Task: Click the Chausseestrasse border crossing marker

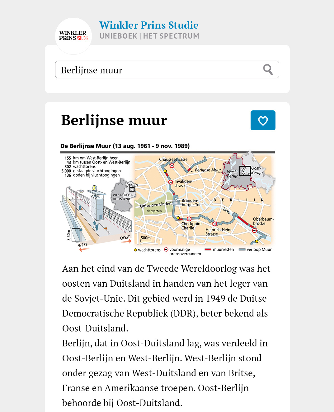Action: click(x=172, y=165)
